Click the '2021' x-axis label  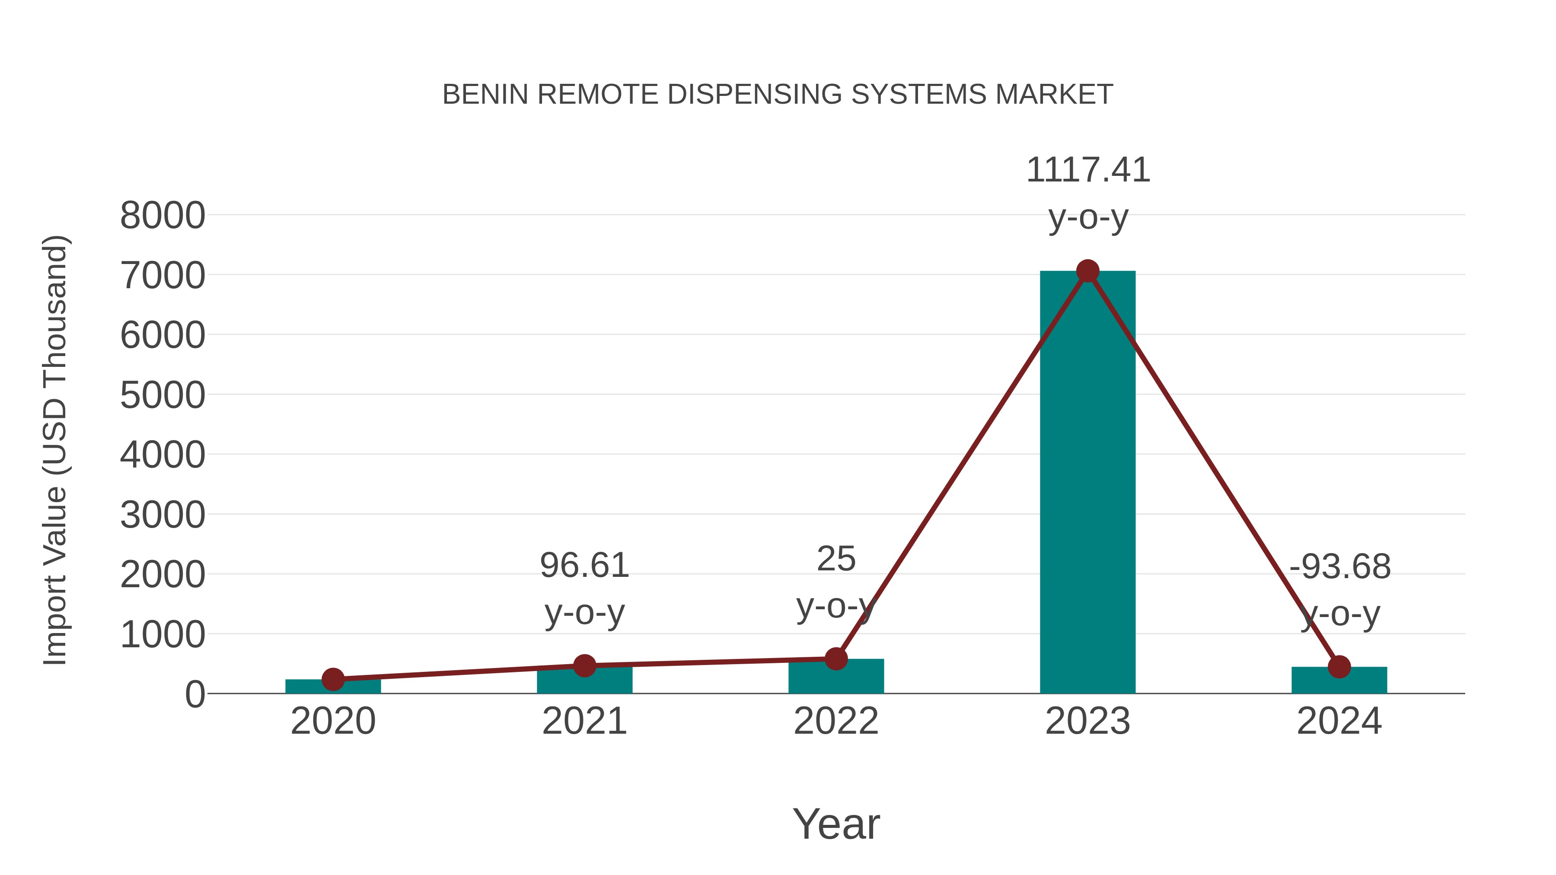point(585,721)
